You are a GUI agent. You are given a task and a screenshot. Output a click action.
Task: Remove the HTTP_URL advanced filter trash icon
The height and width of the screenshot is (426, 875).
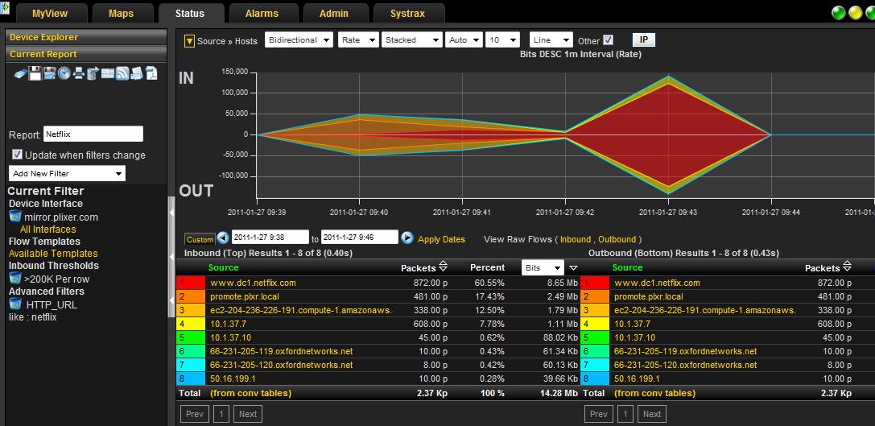[15, 304]
